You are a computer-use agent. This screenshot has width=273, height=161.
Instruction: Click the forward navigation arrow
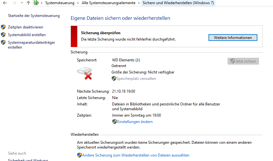14,3
